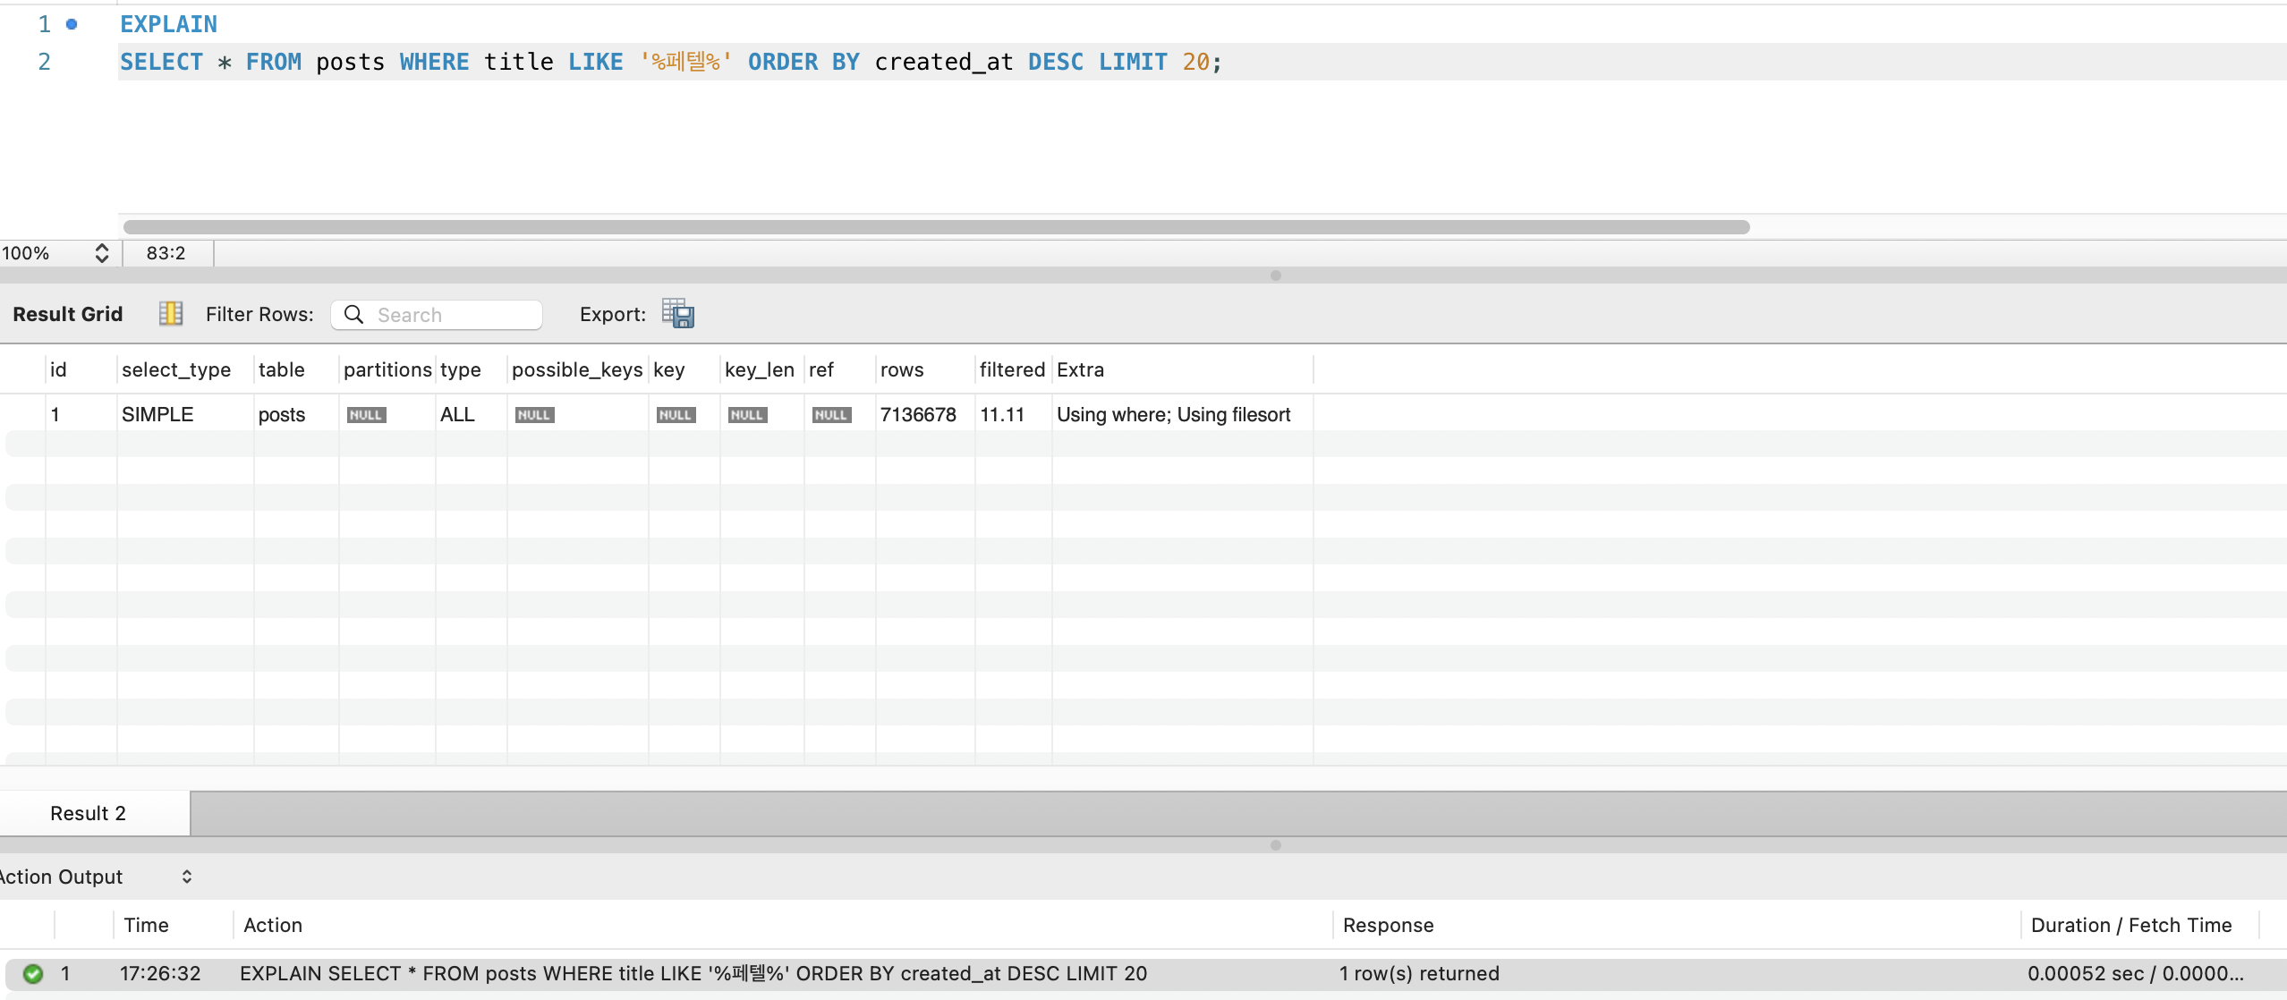This screenshot has height=1000, width=2287.
Task: Click the green success status icon
Action: pos(33,973)
